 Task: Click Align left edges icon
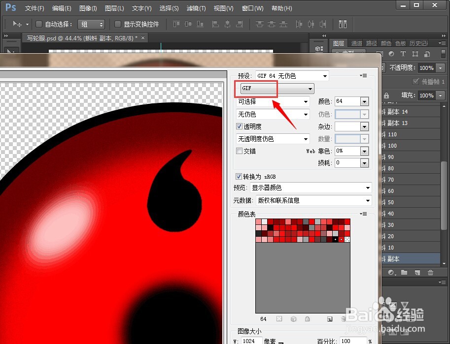(x=215, y=24)
